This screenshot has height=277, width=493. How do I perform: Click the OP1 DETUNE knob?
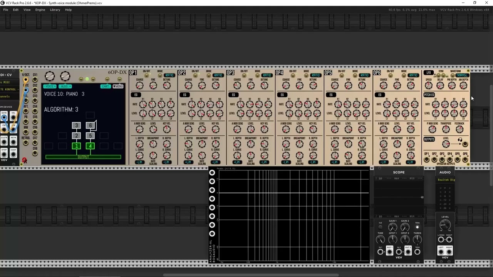click(166, 86)
